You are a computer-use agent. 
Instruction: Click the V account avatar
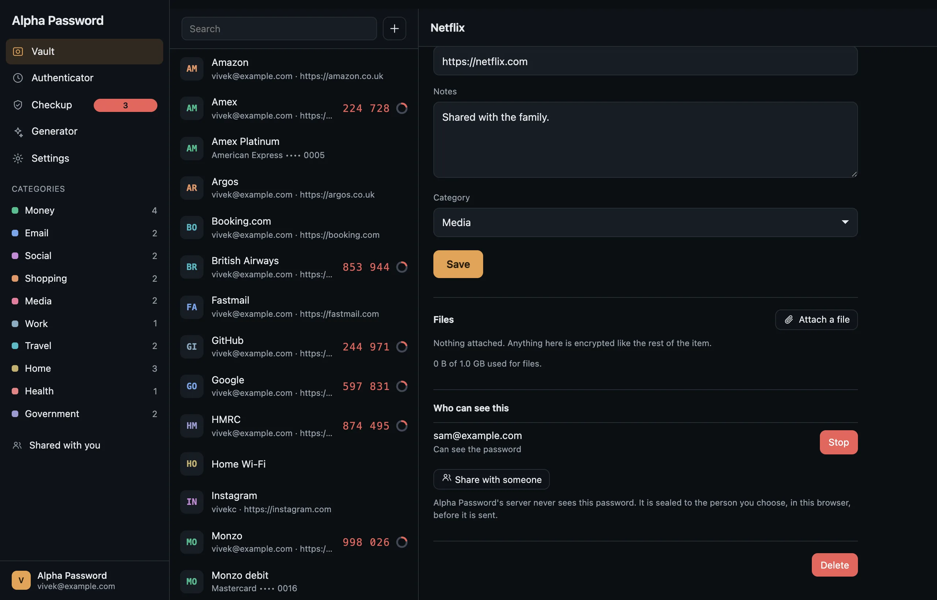[x=21, y=581]
